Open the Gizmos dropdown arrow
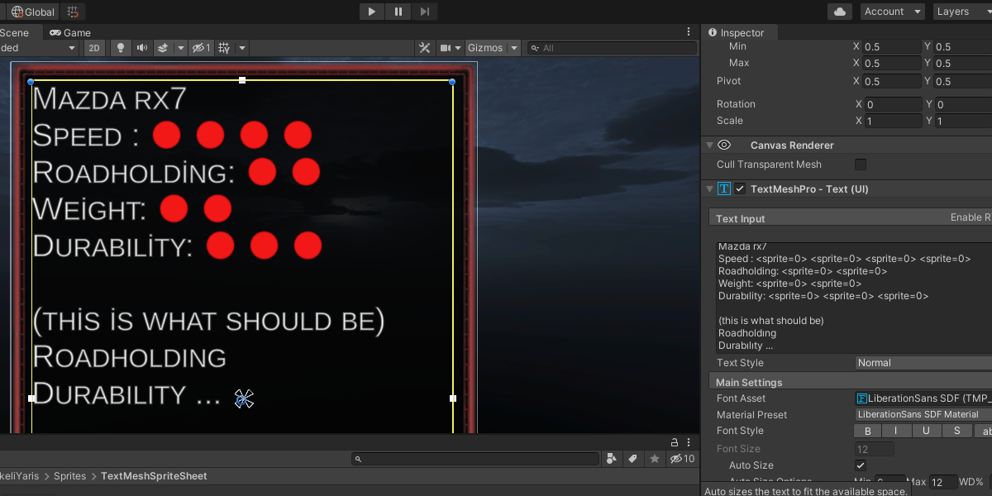 pos(514,48)
